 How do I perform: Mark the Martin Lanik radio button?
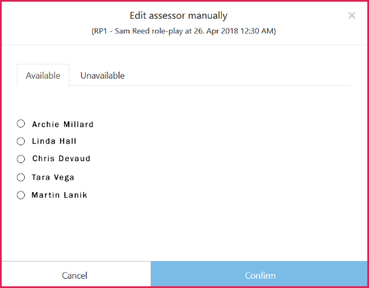click(x=21, y=195)
